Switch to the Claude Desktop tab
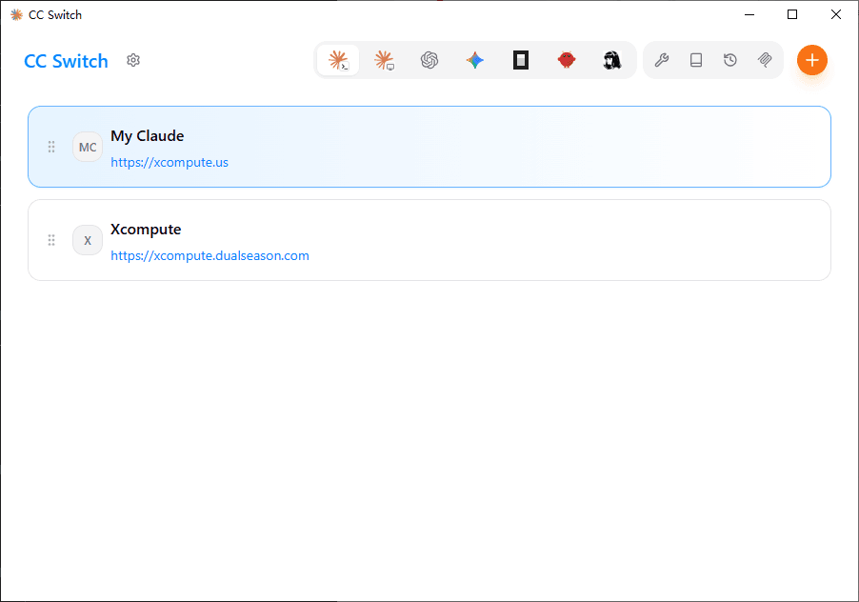This screenshot has height=602, width=859. pos(384,60)
